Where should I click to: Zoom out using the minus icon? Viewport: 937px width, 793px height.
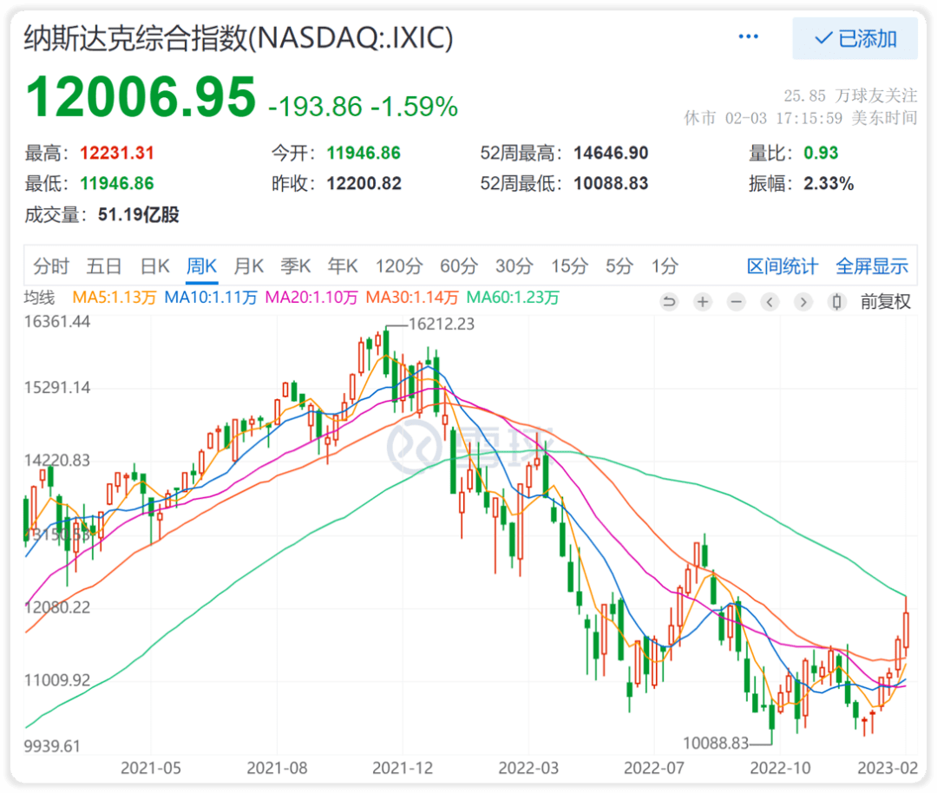point(736,302)
